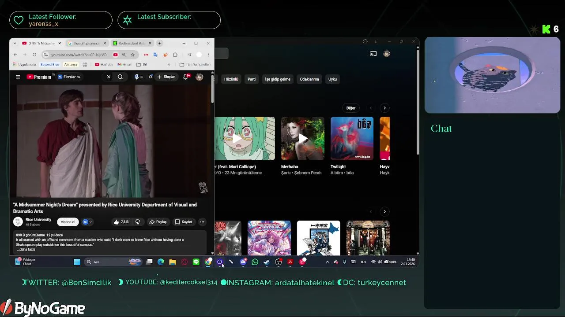The height and width of the screenshot is (317, 565).
Task: Open cast icon in the music window
Action: (373, 54)
